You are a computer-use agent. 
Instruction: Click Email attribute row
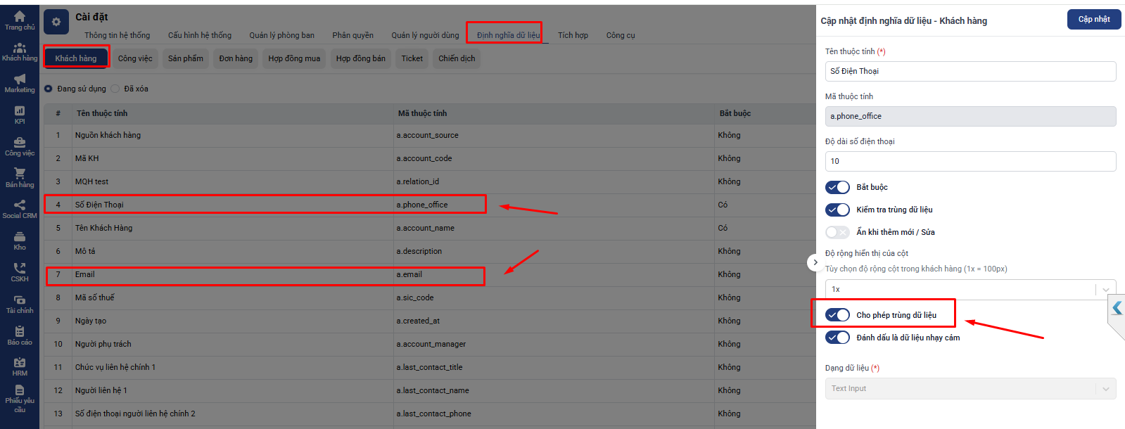pyautogui.click(x=430, y=274)
